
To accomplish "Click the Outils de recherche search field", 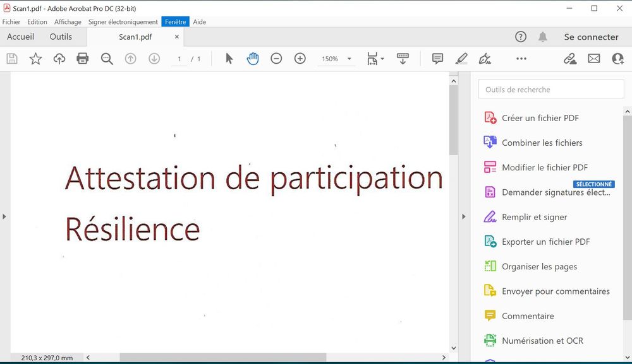I will (x=551, y=90).
